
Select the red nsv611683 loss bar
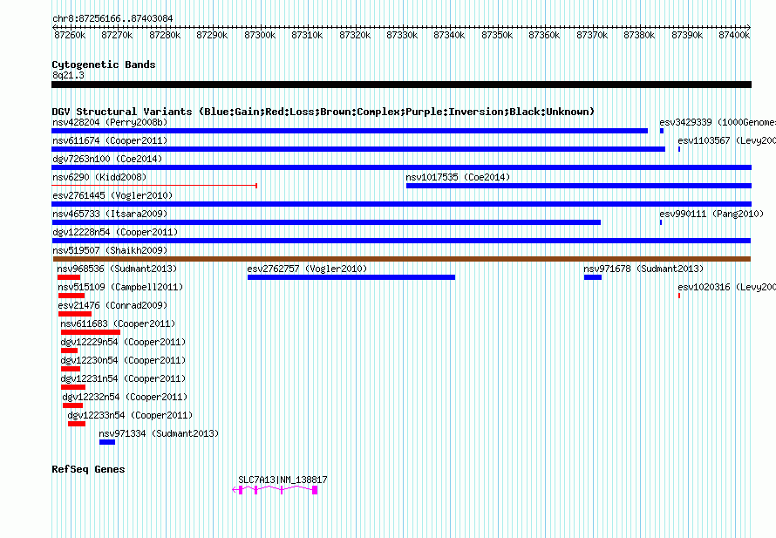(x=91, y=332)
